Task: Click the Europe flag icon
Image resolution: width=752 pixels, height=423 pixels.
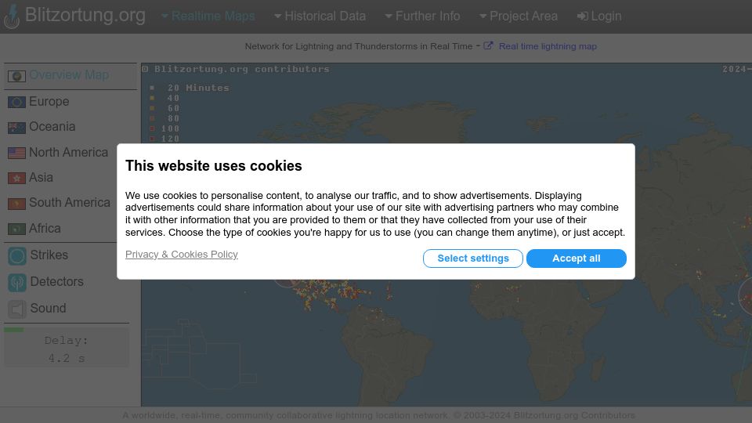Action: (16, 102)
